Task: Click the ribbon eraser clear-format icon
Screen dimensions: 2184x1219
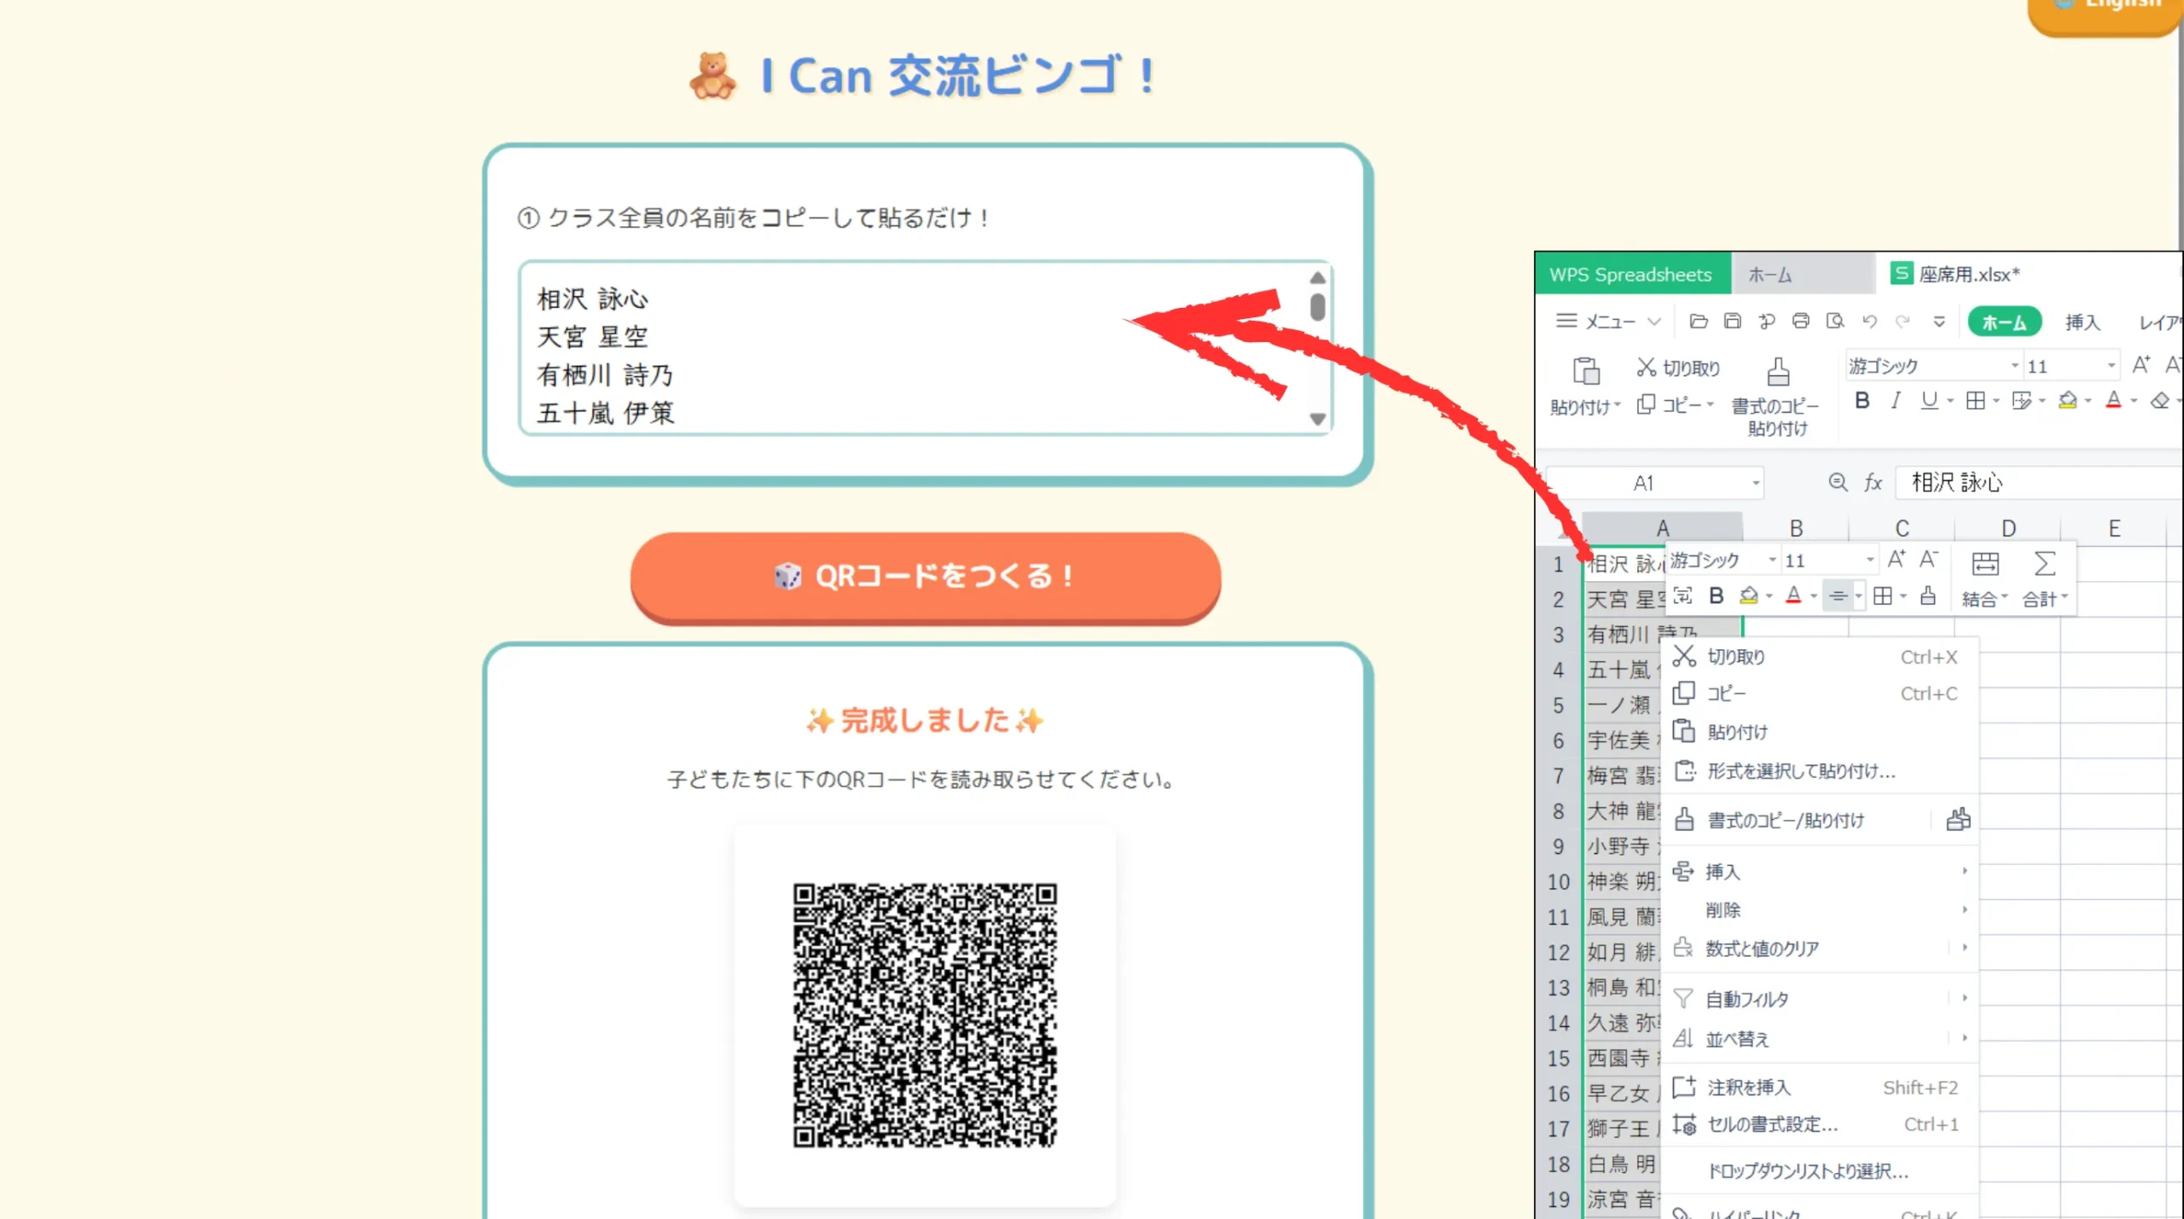Action: click(2159, 400)
